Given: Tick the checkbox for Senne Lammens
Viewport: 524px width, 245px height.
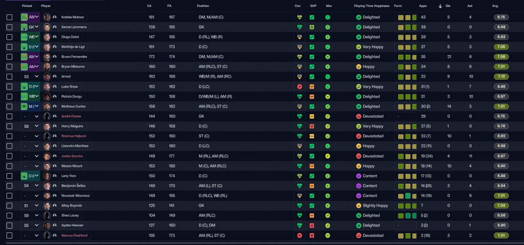Looking at the screenshot, I should click(9, 27).
